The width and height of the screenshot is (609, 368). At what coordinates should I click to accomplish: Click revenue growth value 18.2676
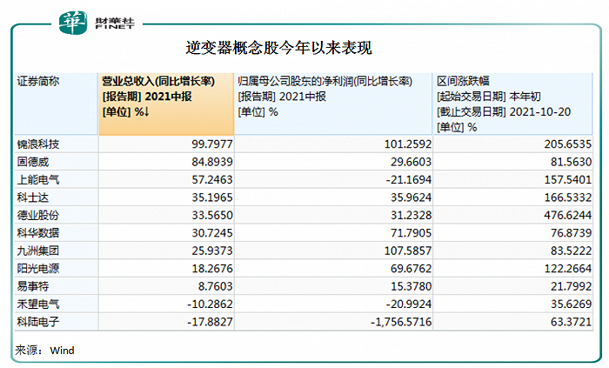[212, 269]
